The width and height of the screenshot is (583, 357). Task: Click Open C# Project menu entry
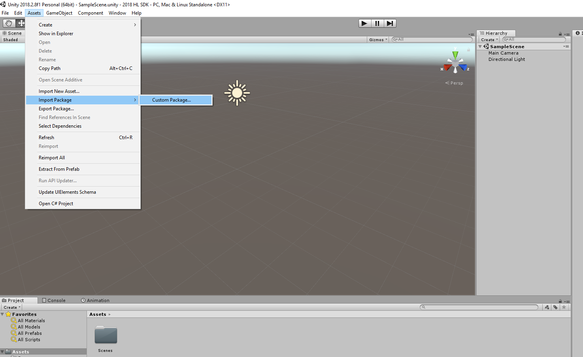pyautogui.click(x=83, y=204)
